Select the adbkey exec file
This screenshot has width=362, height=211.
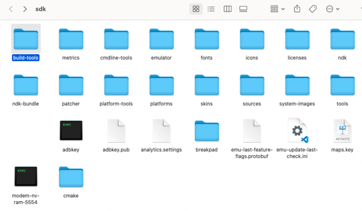coord(71,131)
